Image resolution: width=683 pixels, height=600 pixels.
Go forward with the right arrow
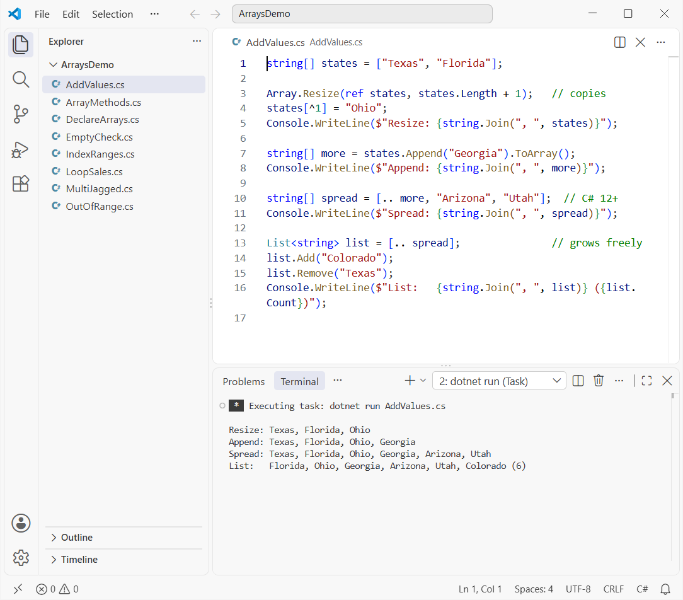[x=215, y=14]
